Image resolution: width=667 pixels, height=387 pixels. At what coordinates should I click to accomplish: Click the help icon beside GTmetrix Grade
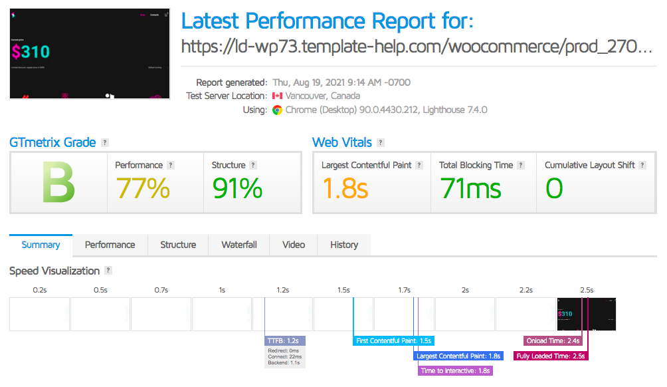coord(105,143)
